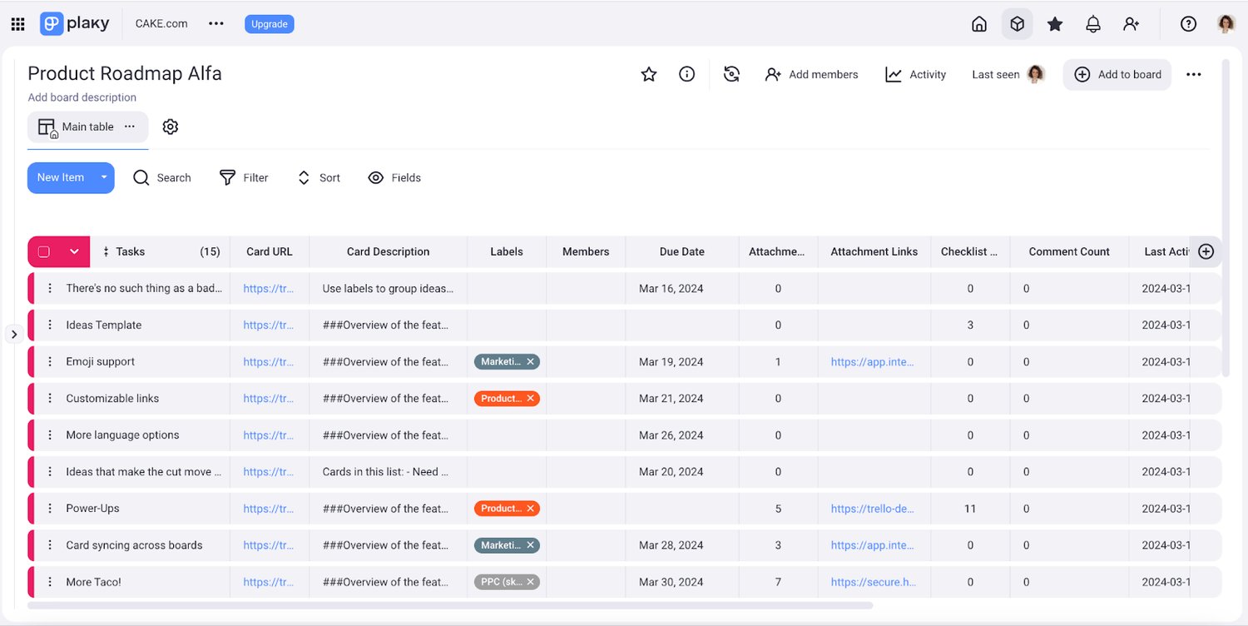Image resolution: width=1248 pixels, height=626 pixels.
Task: Click the Plaky logo
Action: pyautogui.click(x=75, y=23)
